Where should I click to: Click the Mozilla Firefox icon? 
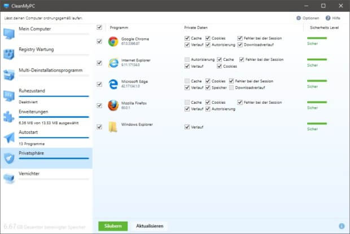pos(113,105)
